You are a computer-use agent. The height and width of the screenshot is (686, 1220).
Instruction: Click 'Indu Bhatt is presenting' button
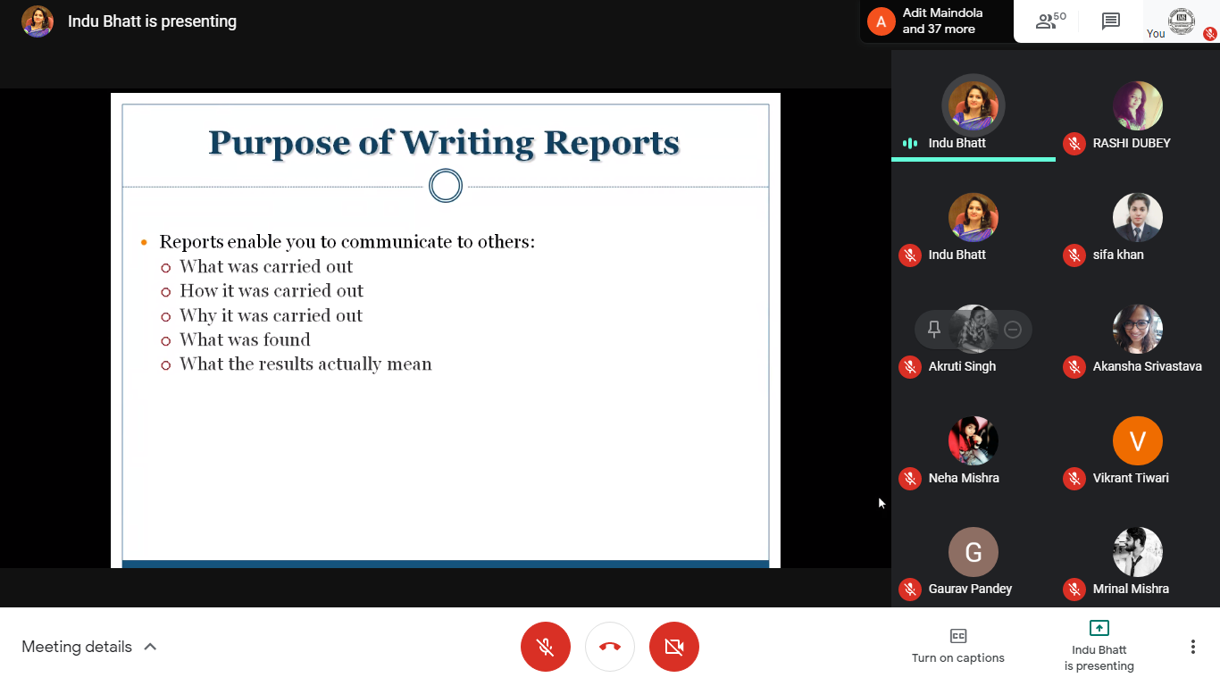point(1099,646)
